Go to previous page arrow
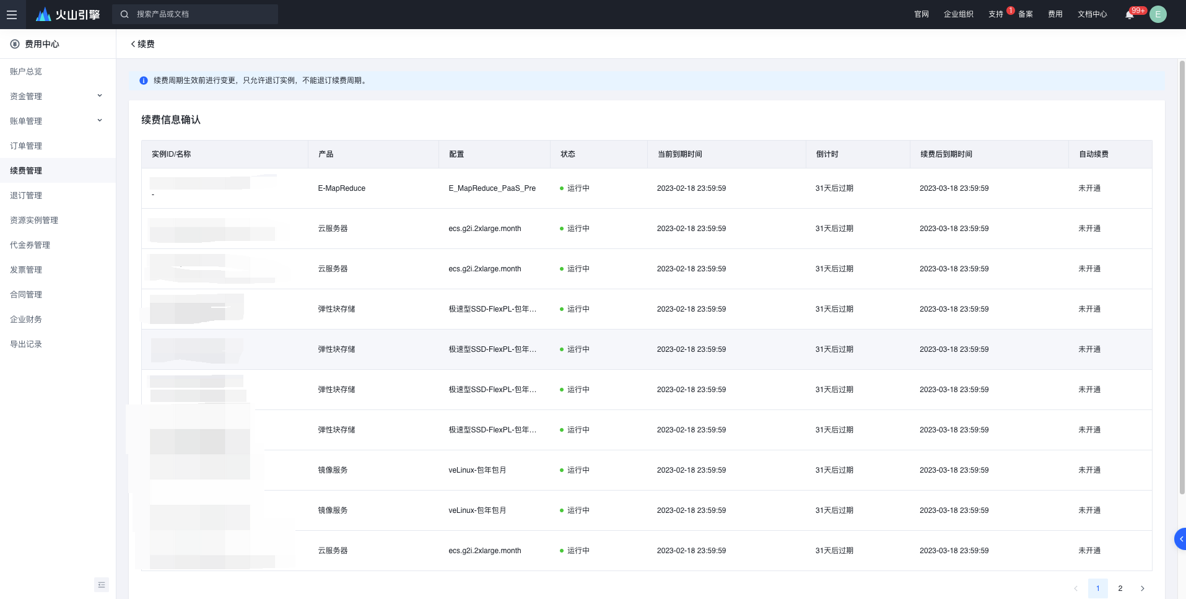The height and width of the screenshot is (599, 1186). 1076,588
